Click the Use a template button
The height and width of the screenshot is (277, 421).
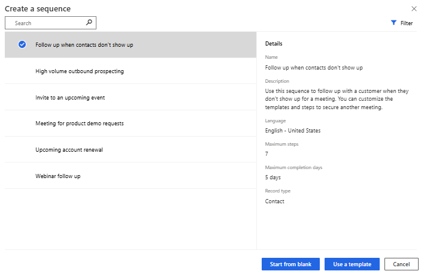[x=352, y=264]
